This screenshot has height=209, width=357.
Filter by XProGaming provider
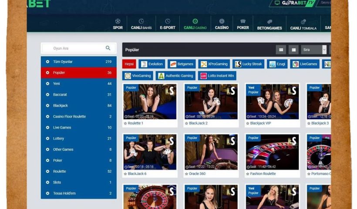click(x=214, y=64)
